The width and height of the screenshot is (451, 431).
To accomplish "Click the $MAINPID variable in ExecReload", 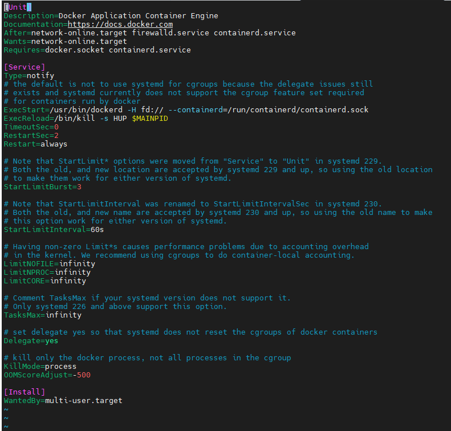I will point(150,119).
